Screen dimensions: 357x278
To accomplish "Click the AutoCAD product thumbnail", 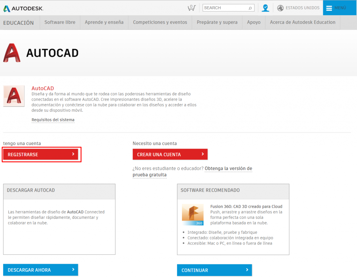I will [14, 96].
